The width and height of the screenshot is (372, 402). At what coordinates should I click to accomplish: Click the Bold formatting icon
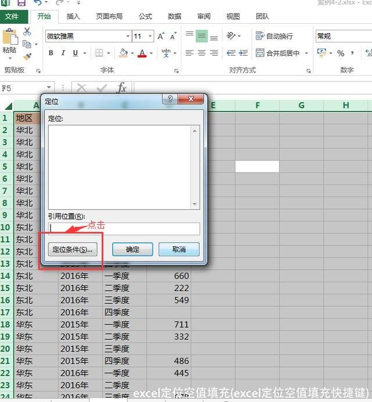pos(51,53)
